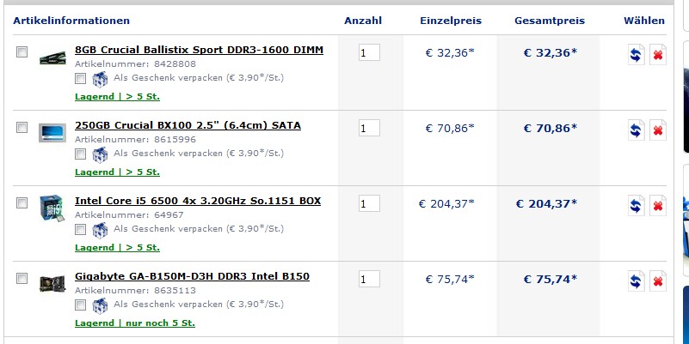Focus the quantity box for Gigabyte mainboard
Image resolution: width=689 pixels, height=344 pixels.
coord(369,280)
